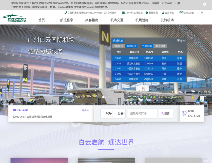The width and height of the screenshot is (212, 163).
Task: Click the 重要信息 link
Action: (153, 13)
